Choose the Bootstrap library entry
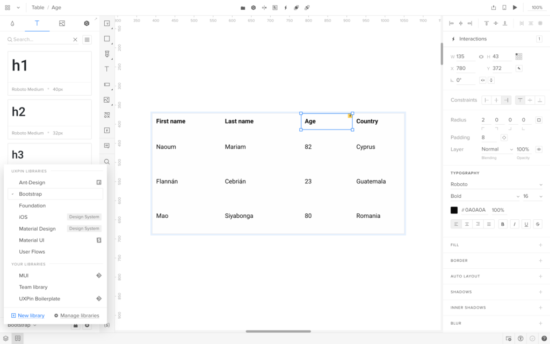 (x=55, y=194)
